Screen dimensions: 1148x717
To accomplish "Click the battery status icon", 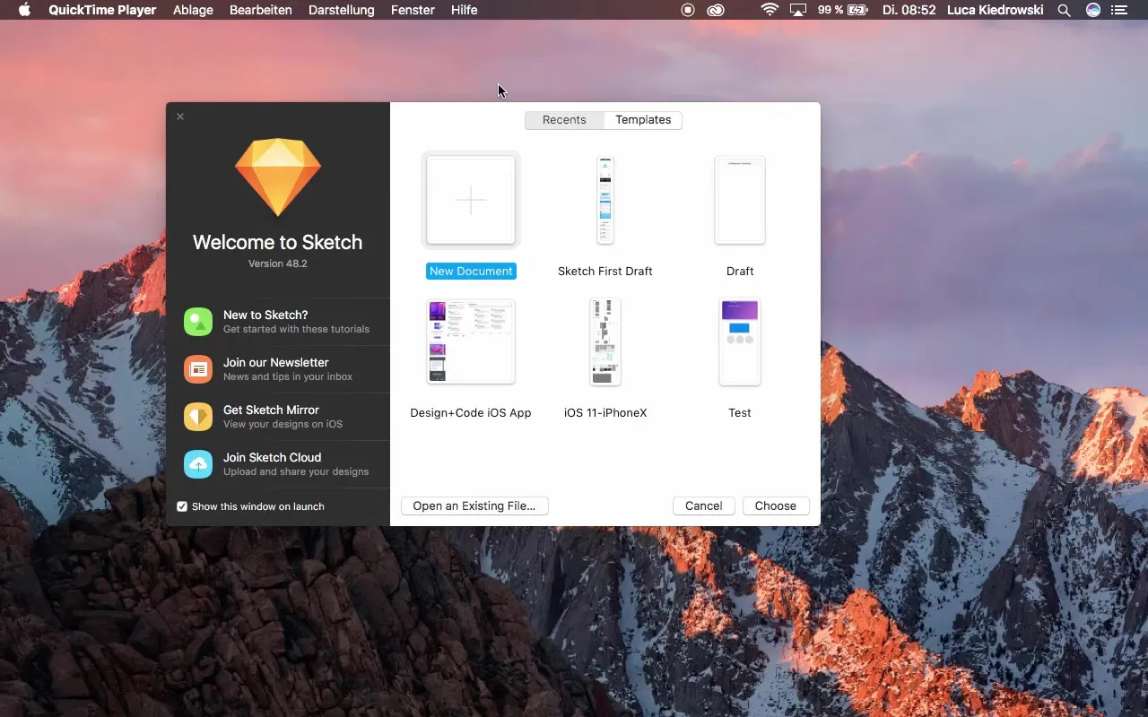I will click(858, 10).
